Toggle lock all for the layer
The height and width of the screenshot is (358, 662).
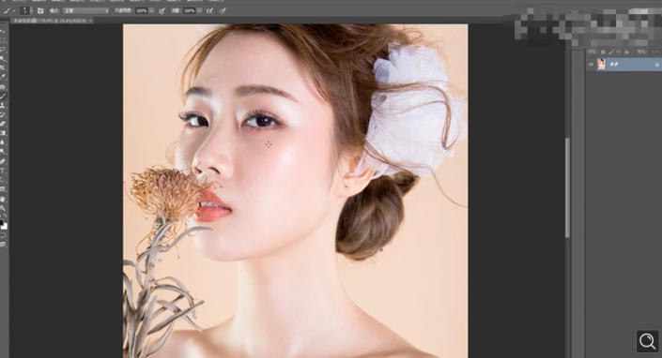(626, 52)
